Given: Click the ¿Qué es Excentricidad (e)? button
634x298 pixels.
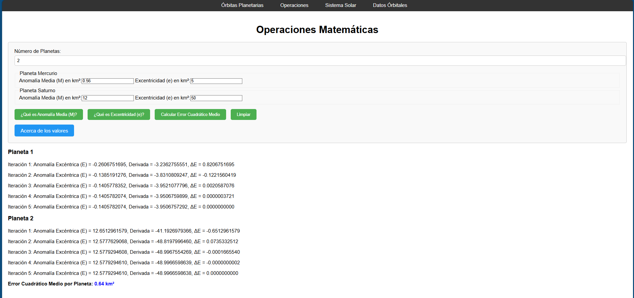Looking at the screenshot, I should 119,114.
